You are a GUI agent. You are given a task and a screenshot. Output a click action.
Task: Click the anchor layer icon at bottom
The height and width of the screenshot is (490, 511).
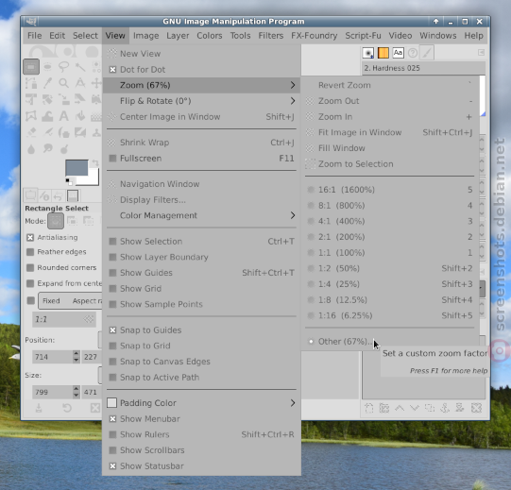445,408
